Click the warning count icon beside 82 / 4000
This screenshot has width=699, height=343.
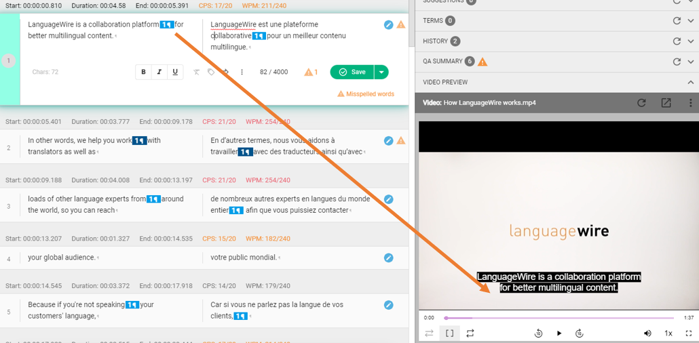click(311, 72)
